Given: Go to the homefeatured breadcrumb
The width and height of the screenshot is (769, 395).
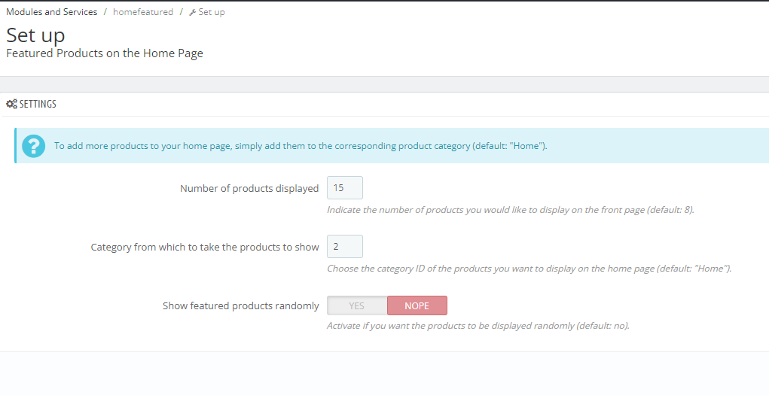Looking at the screenshot, I should coord(143,12).
